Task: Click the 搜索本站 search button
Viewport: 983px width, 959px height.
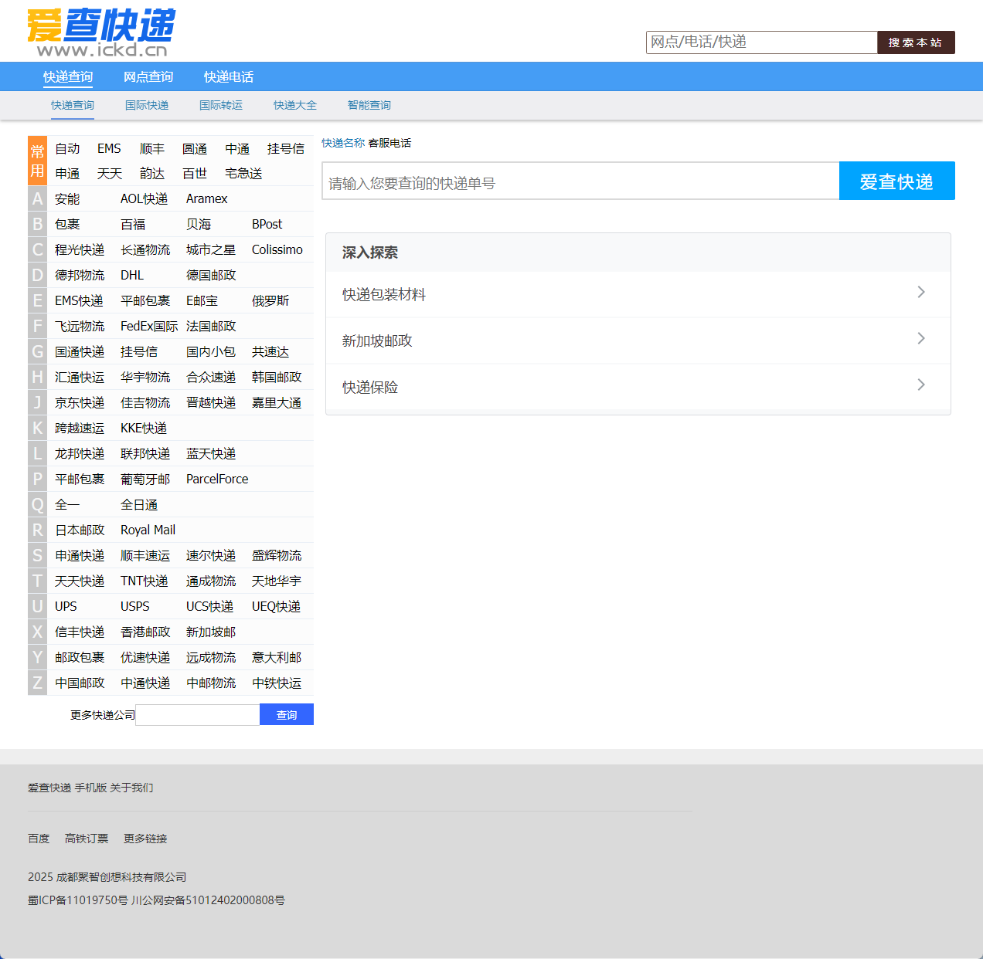Action: (916, 42)
